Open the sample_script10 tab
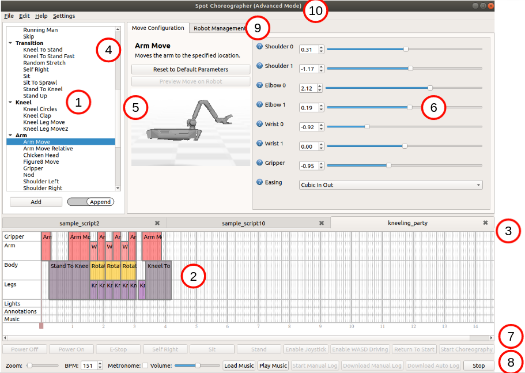The width and height of the screenshot is (525, 373). 243,223
